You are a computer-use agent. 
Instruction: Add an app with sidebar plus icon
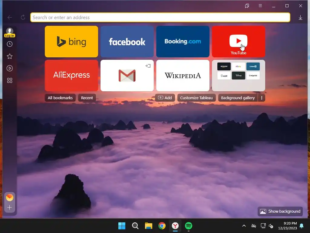tap(9, 208)
